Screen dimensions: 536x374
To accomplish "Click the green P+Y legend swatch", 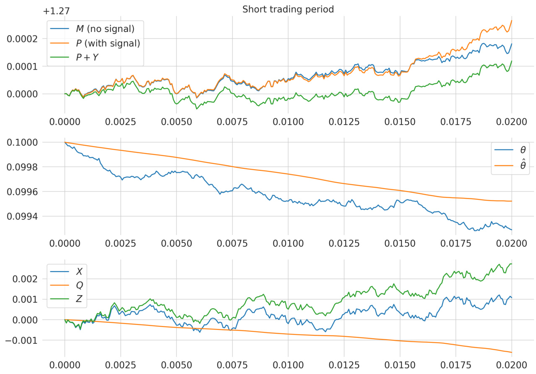I will coord(60,58).
